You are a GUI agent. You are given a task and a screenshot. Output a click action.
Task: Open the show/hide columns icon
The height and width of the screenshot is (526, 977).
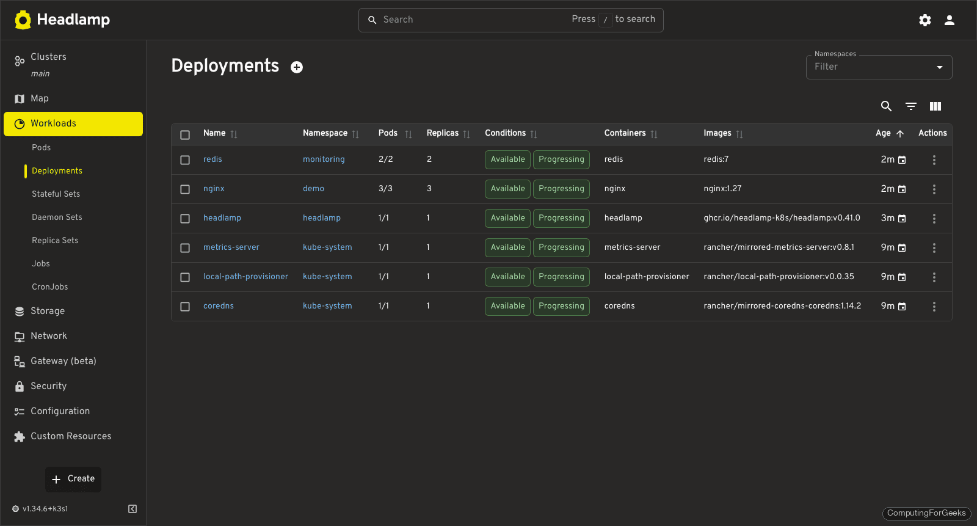click(935, 106)
